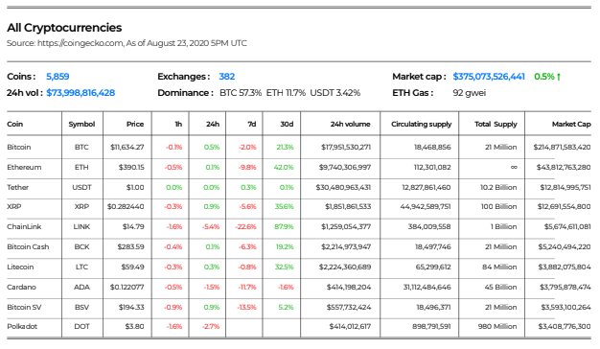This screenshot has width=600, height=349.
Task: Click the infinity total supply for Ethereum
Action: click(514, 167)
